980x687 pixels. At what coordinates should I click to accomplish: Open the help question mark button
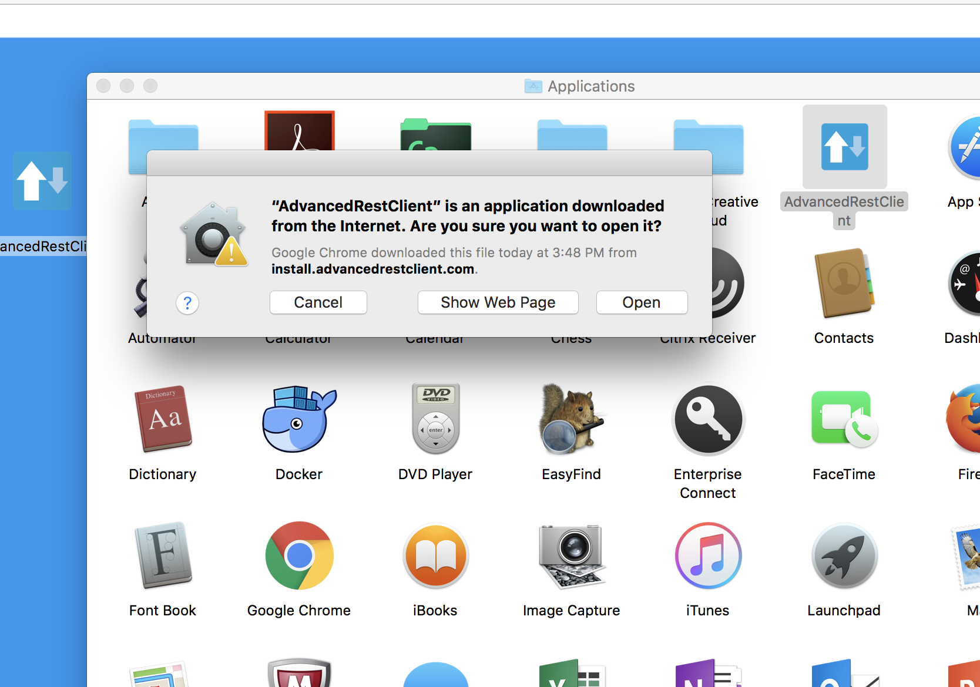(187, 303)
